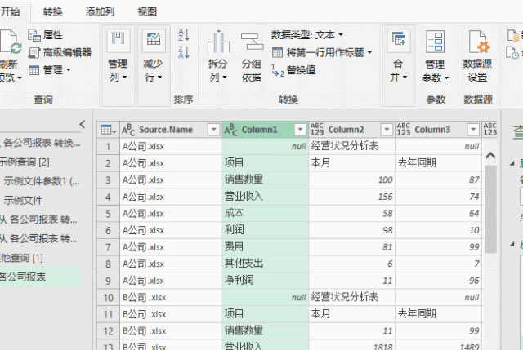Expand the 数据类型: 文本 dropdown
523x350 pixels.
[x=307, y=34]
